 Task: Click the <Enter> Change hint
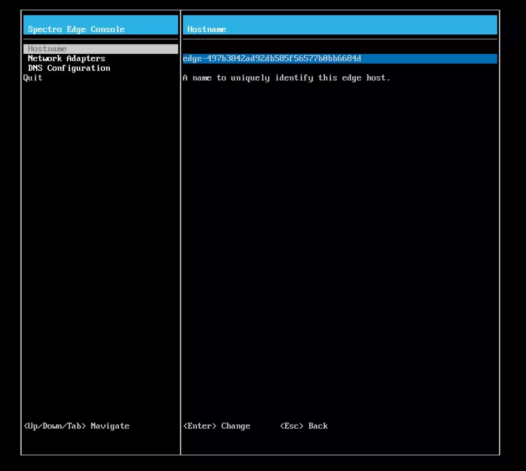pyautogui.click(x=216, y=426)
